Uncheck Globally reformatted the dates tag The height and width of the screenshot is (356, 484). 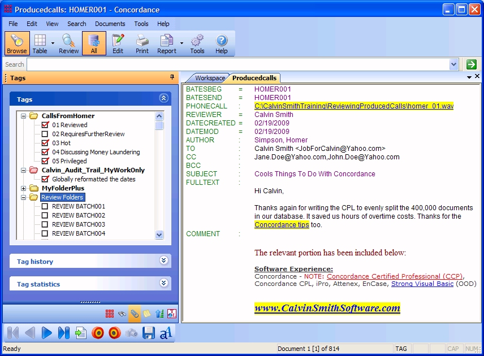point(45,179)
